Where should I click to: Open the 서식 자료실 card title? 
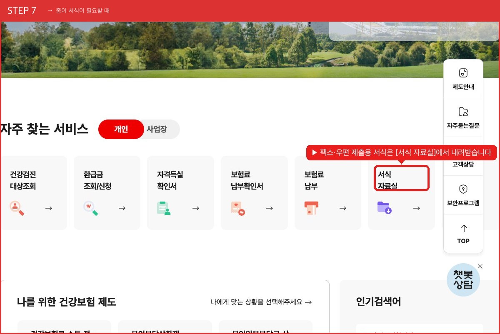coord(387,180)
